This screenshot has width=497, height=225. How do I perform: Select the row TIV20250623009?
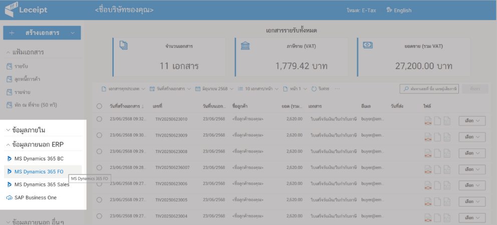pyautogui.click(x=99, y=135)
